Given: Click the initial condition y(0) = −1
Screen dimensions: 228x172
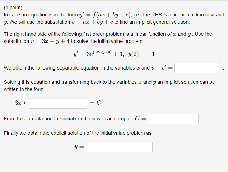Looking at the screenshot, I should coord(141,54).
